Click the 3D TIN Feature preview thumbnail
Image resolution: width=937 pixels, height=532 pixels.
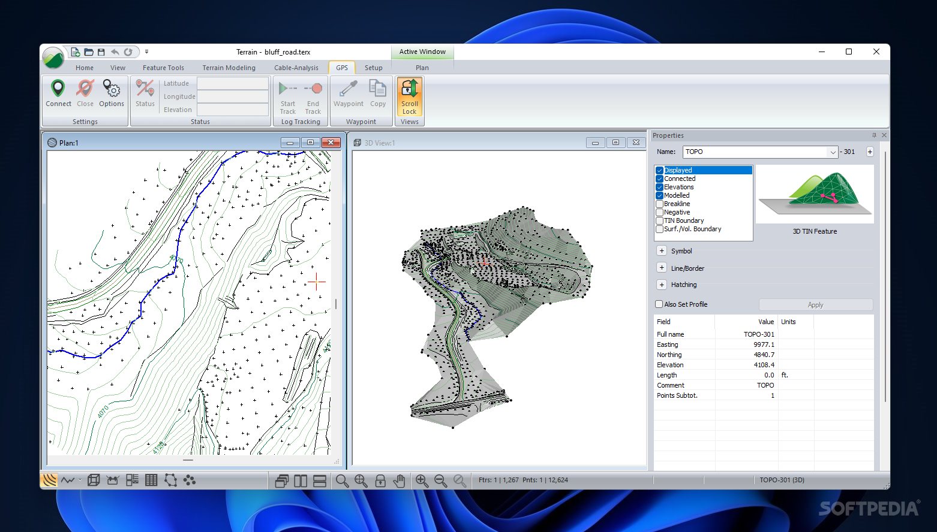(x=815, y=194)
